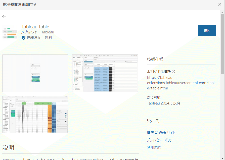This screenshot has height=160, width=225.
Task: Click the 説明 section heading
Action: pyautogui.click(x=8, y=147)
